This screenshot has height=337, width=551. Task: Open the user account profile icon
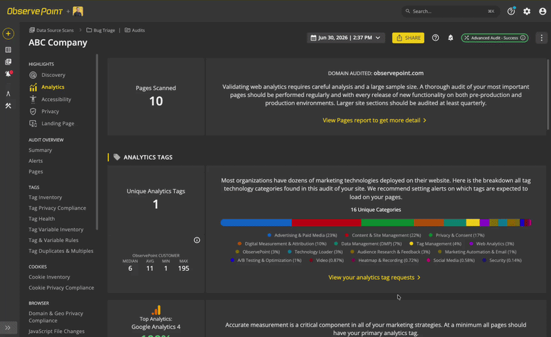point(543,11)
